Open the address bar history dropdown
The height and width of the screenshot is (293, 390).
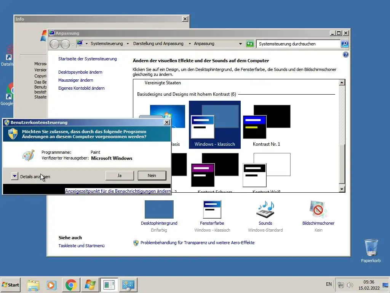tap(240, 44)
